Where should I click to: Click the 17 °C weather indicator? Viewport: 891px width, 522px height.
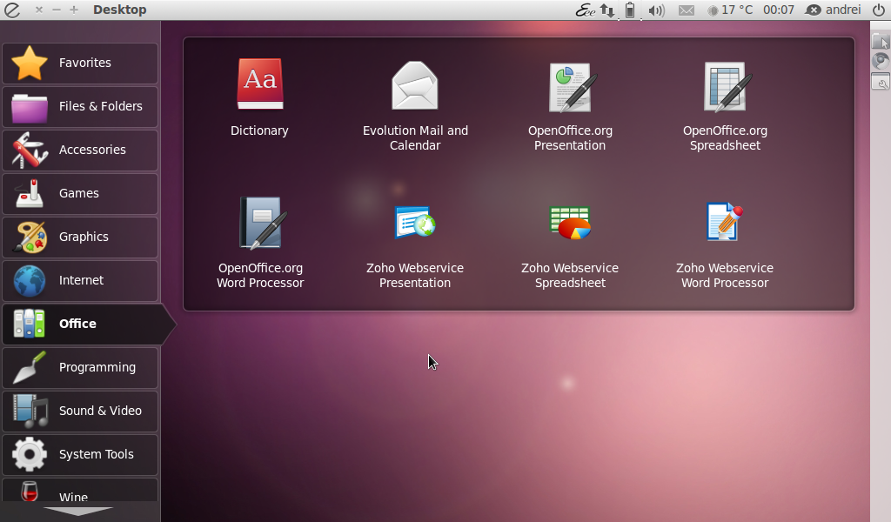click(x=730, y=10)
